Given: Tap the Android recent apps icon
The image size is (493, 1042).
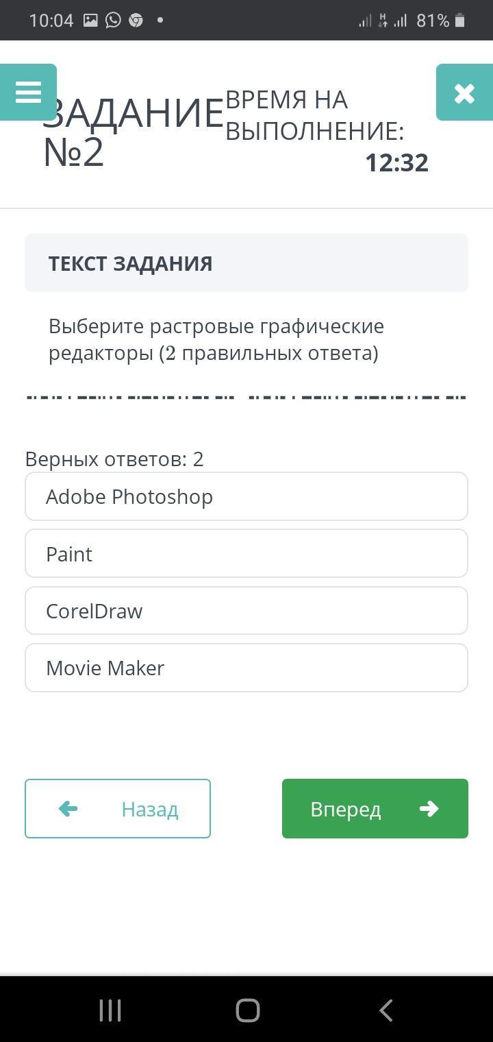Looking at the screenshot, I should [110, 1010].
